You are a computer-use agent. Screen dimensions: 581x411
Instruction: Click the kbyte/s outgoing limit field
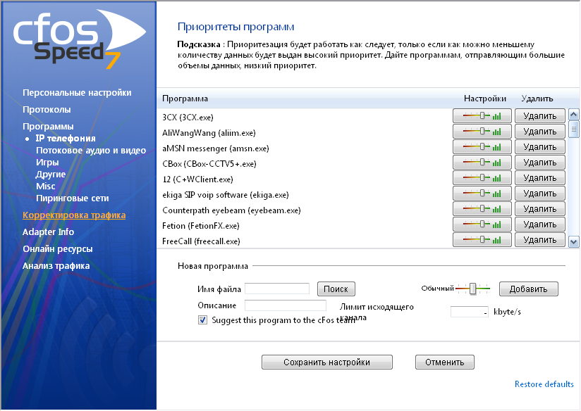point(470,312)
